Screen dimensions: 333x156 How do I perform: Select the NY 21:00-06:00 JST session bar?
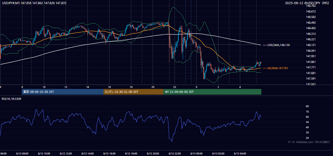tap(212, 92)
